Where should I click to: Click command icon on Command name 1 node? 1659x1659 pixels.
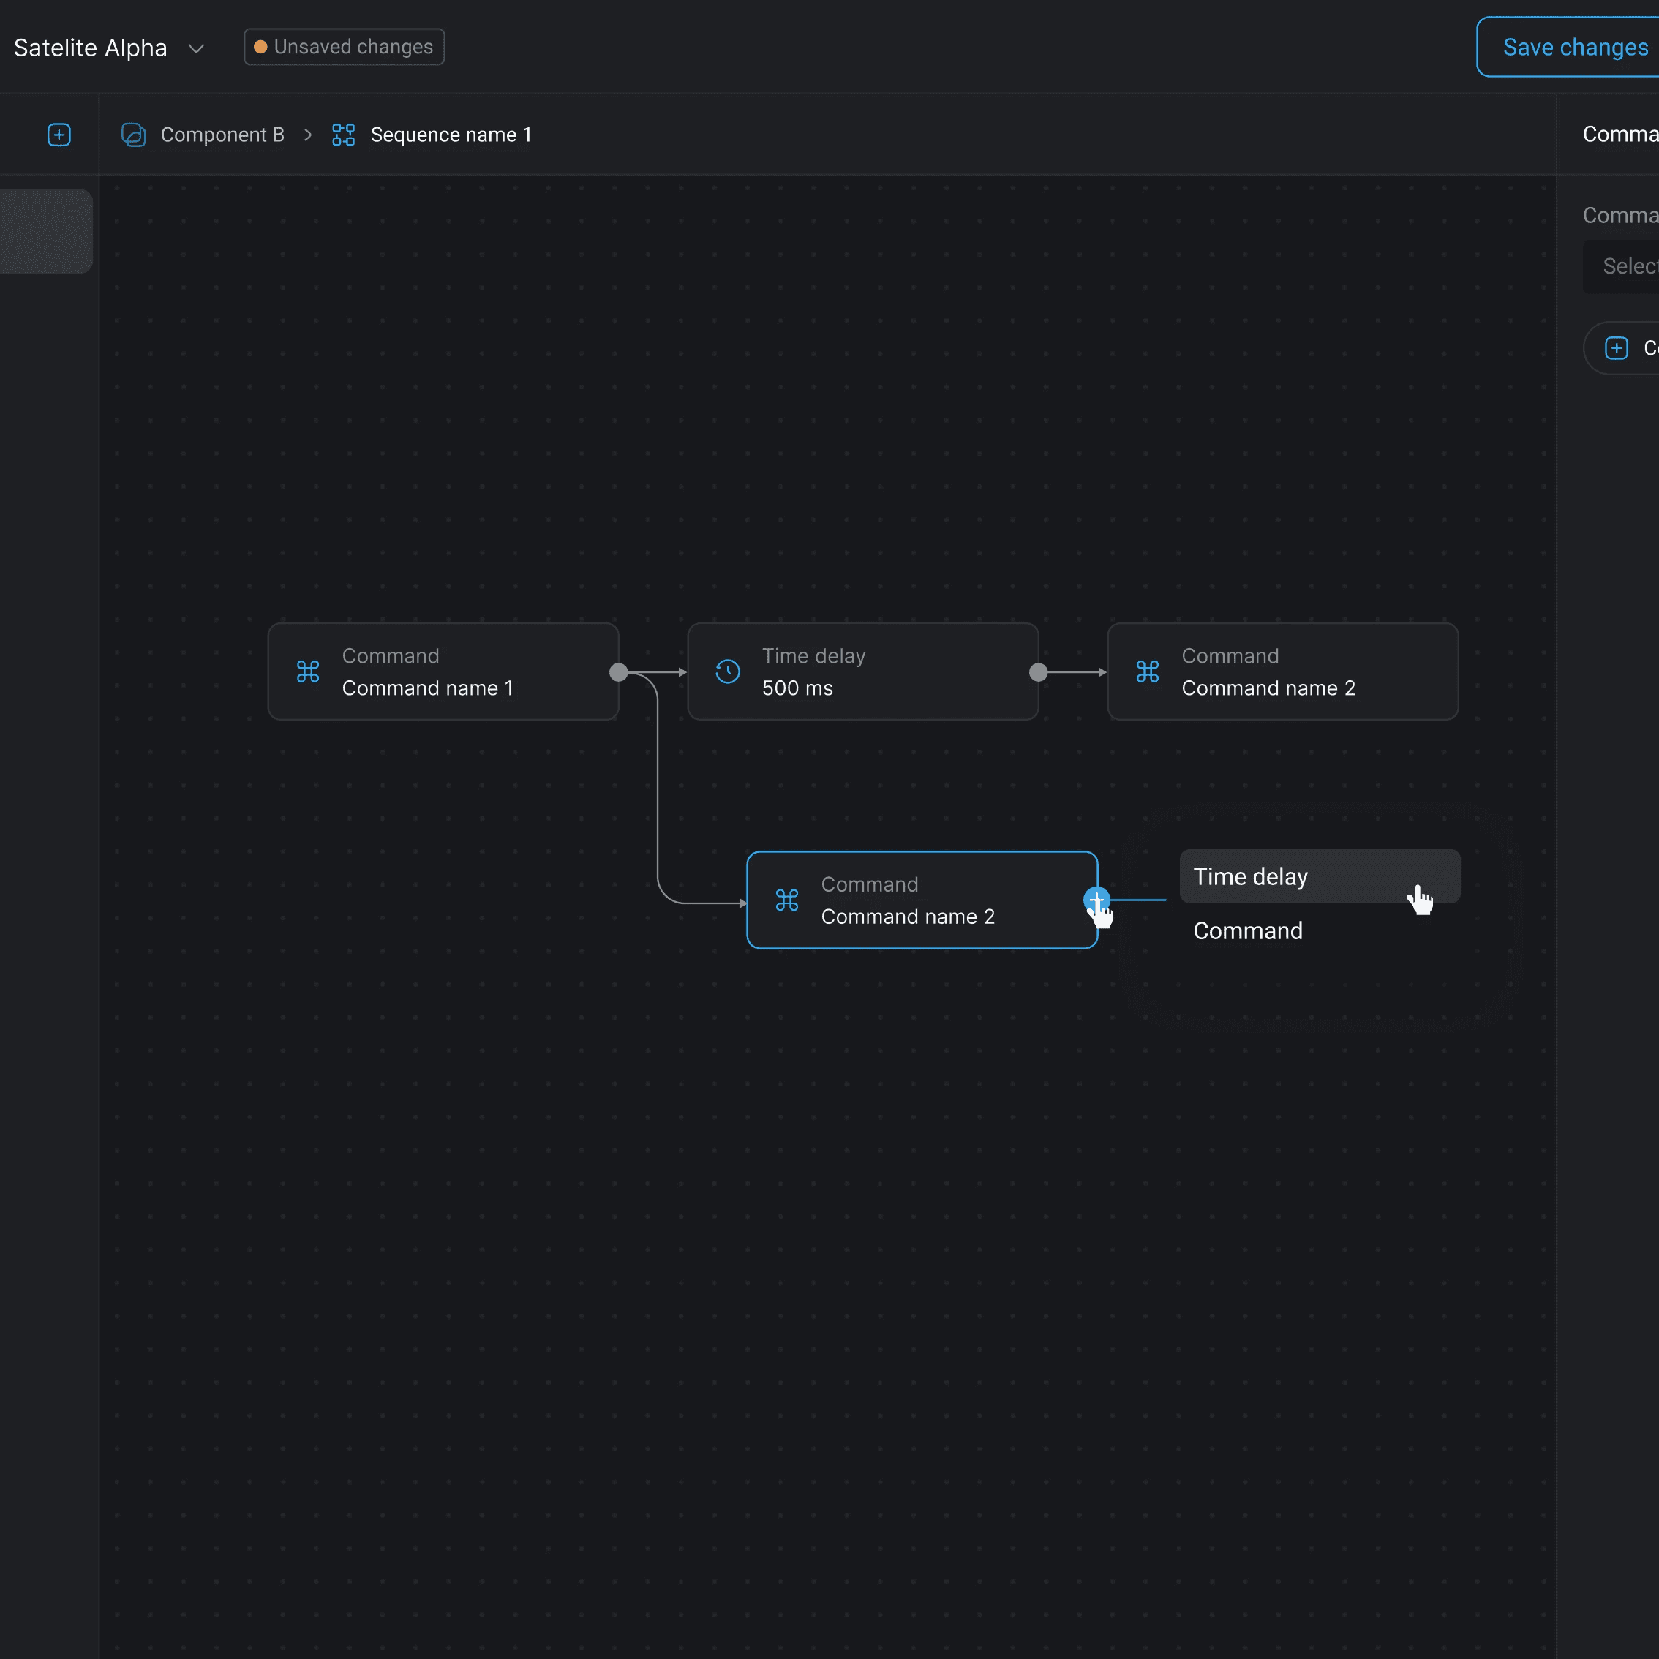[307, 671]
